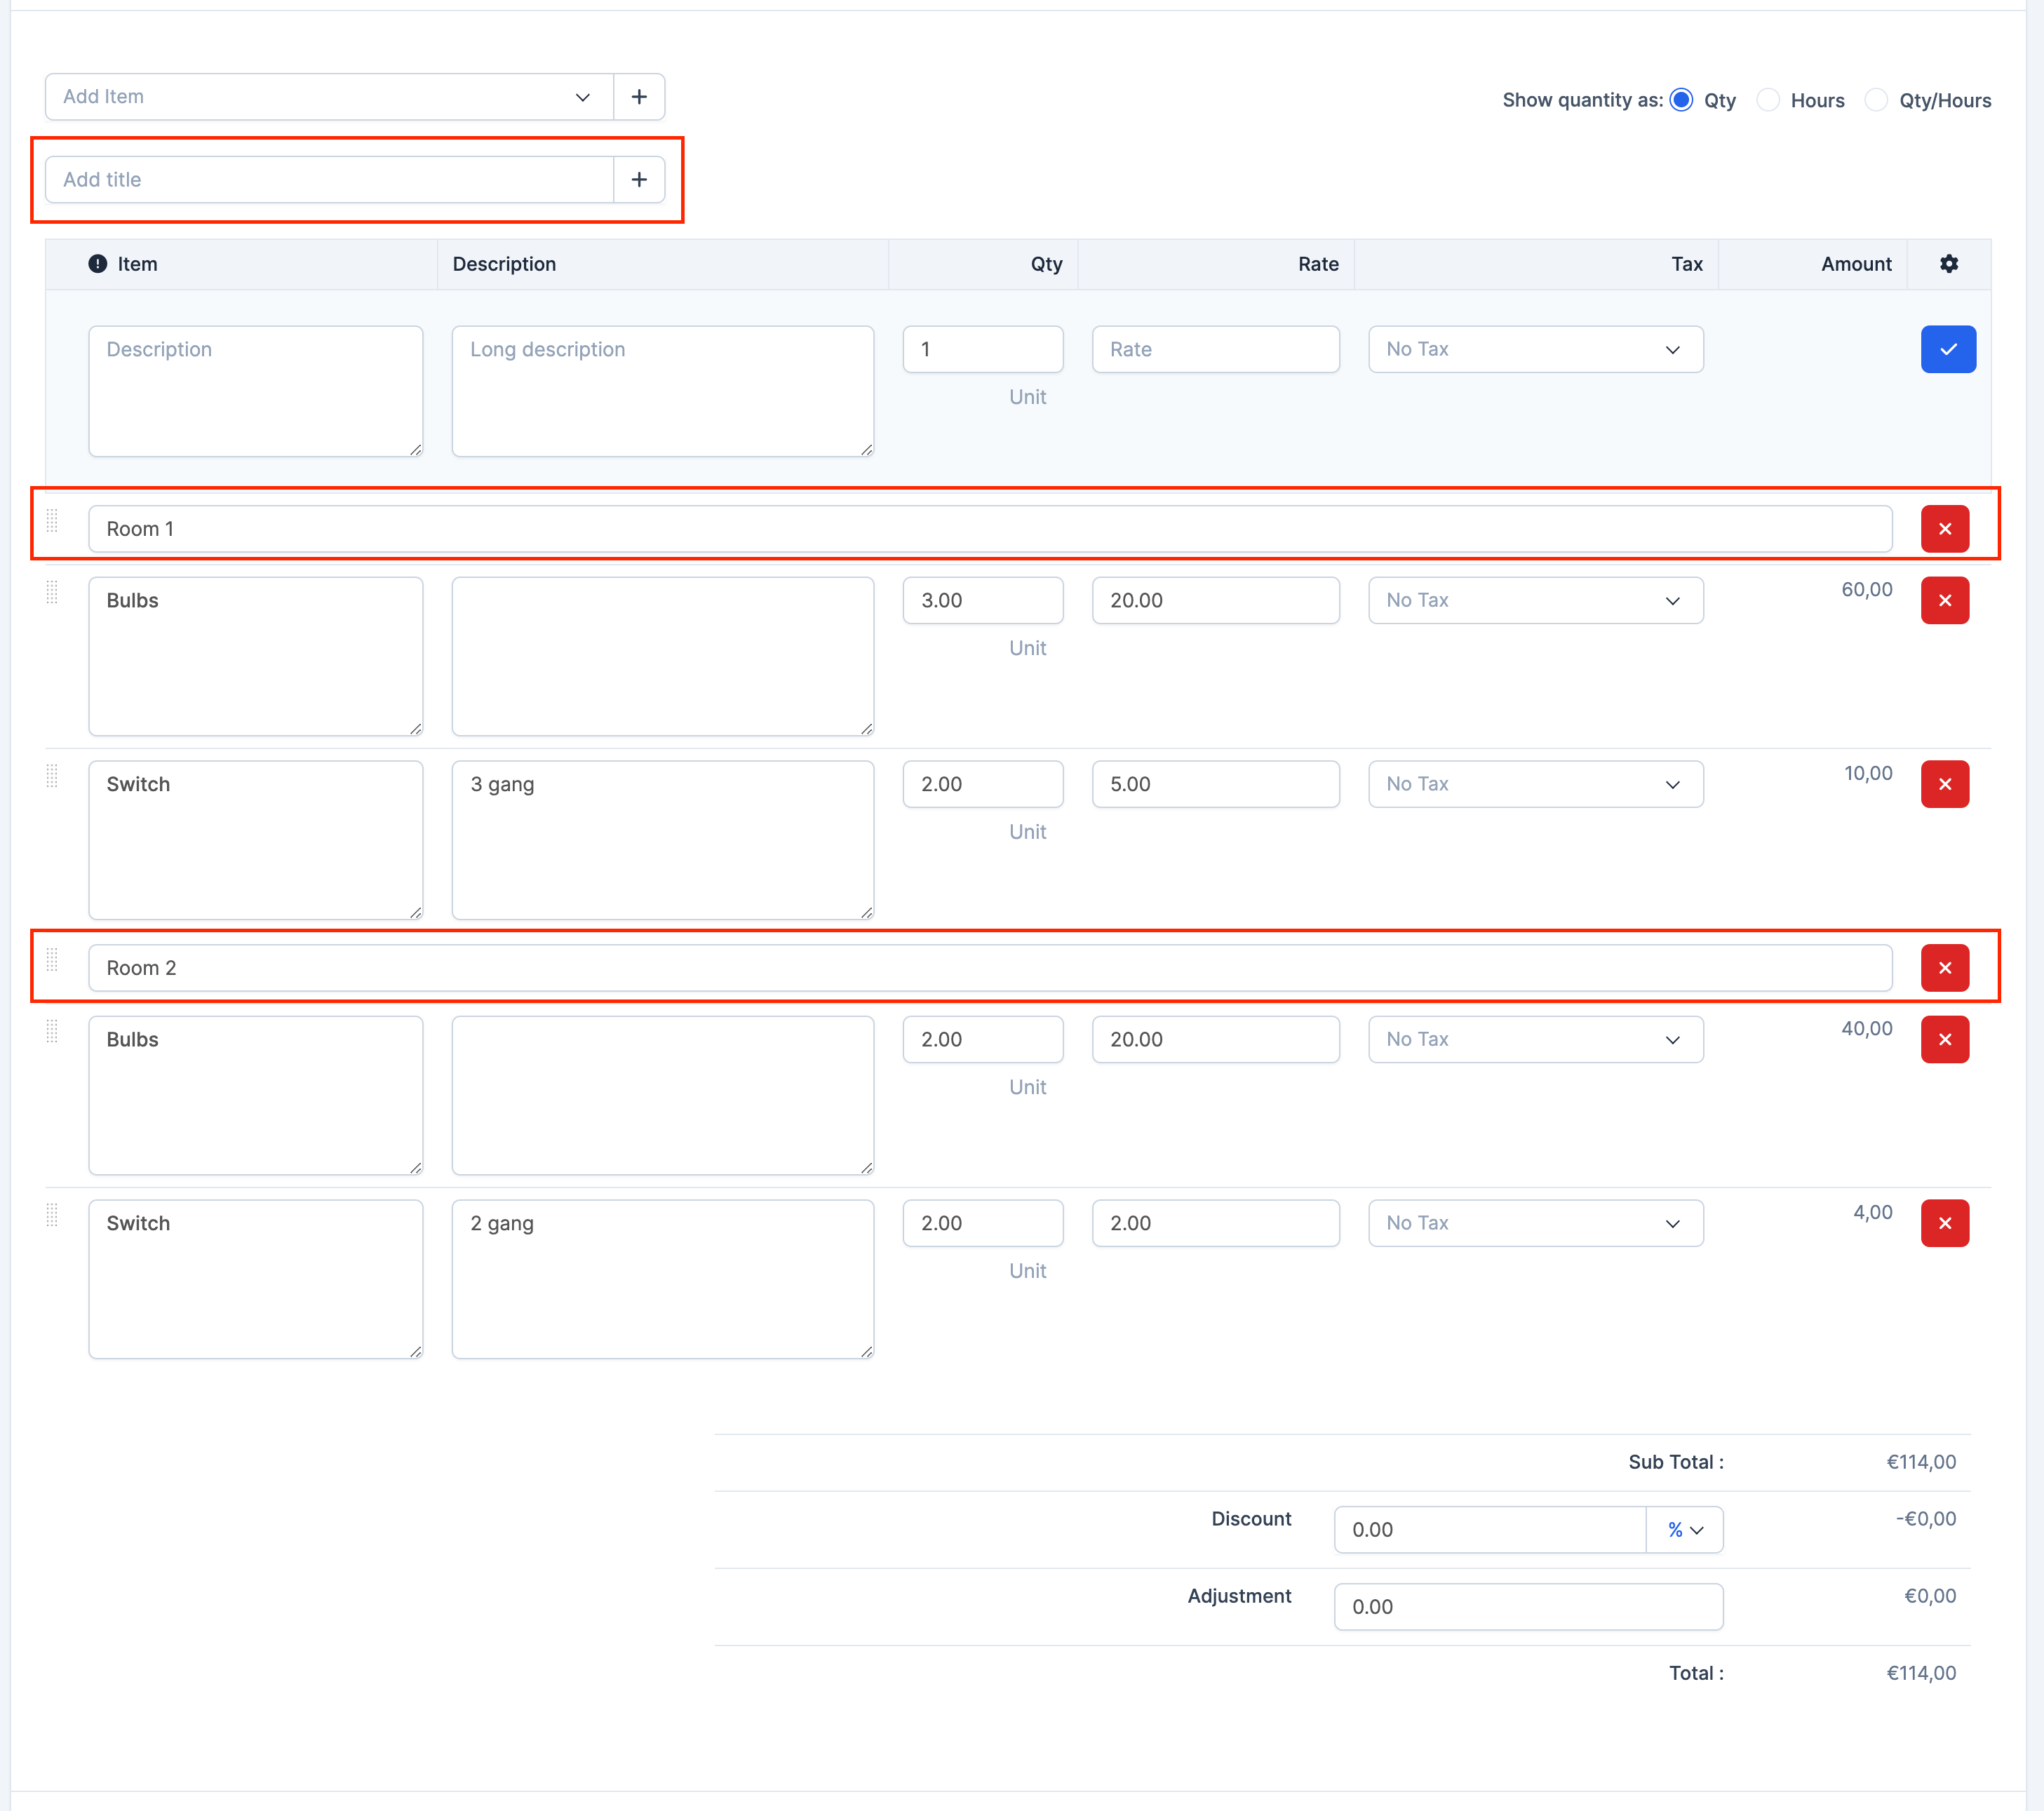Click the Discount value input field
Screen dimensions: 2044x1811
pos(1490,1530)
